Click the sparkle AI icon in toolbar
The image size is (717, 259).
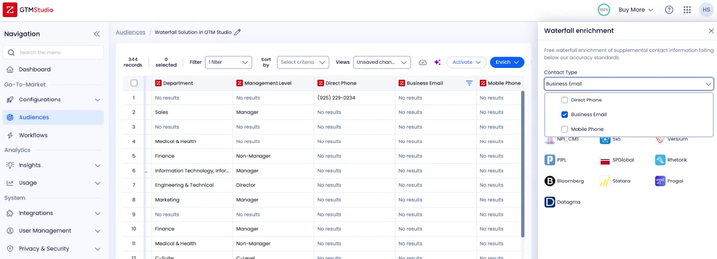[x=437, y=62]
